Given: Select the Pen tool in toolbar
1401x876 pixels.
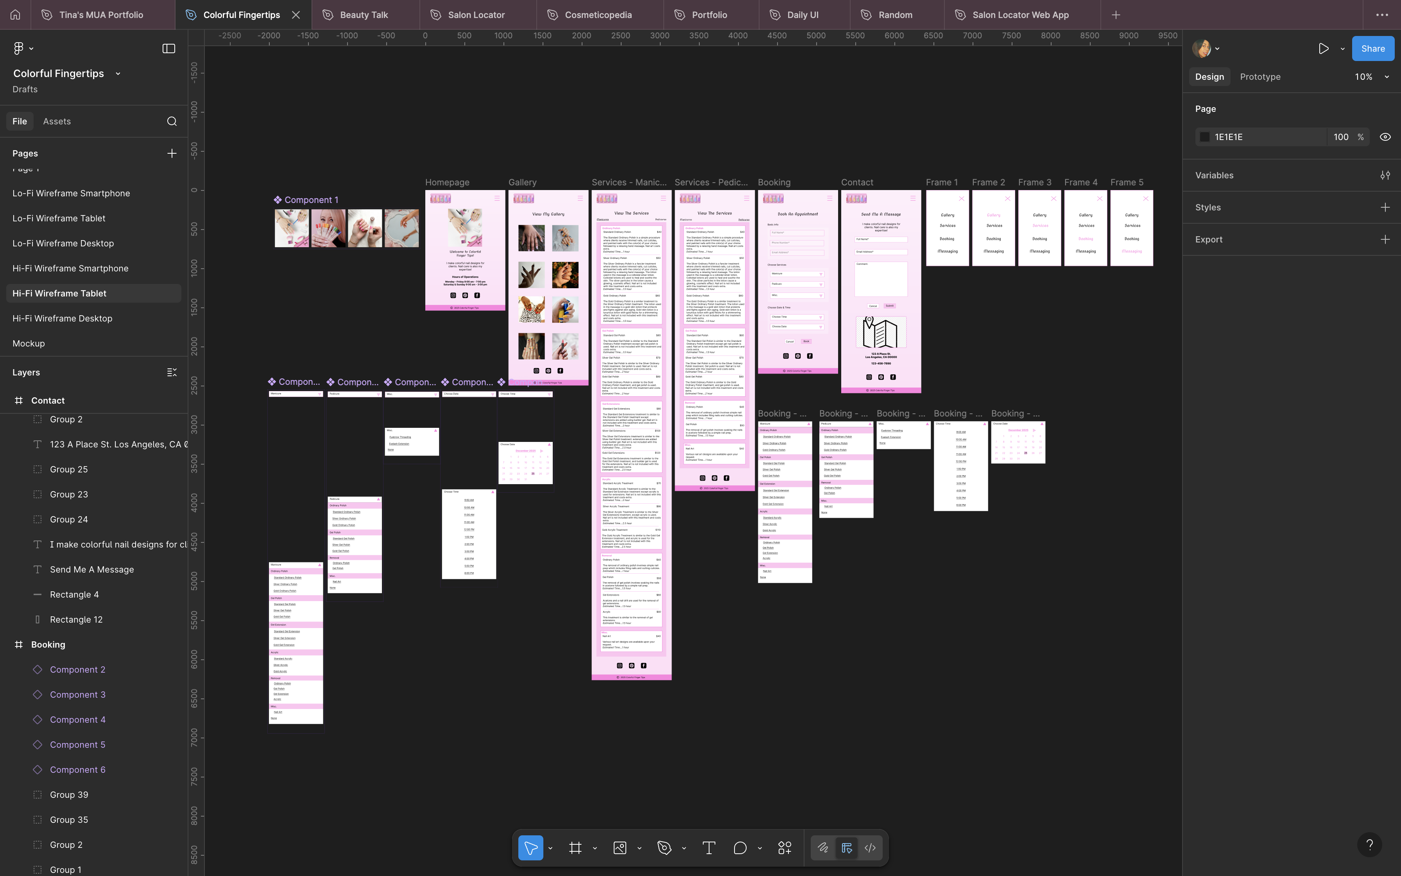Looking at the screenshot, I should tap(664, 848).
